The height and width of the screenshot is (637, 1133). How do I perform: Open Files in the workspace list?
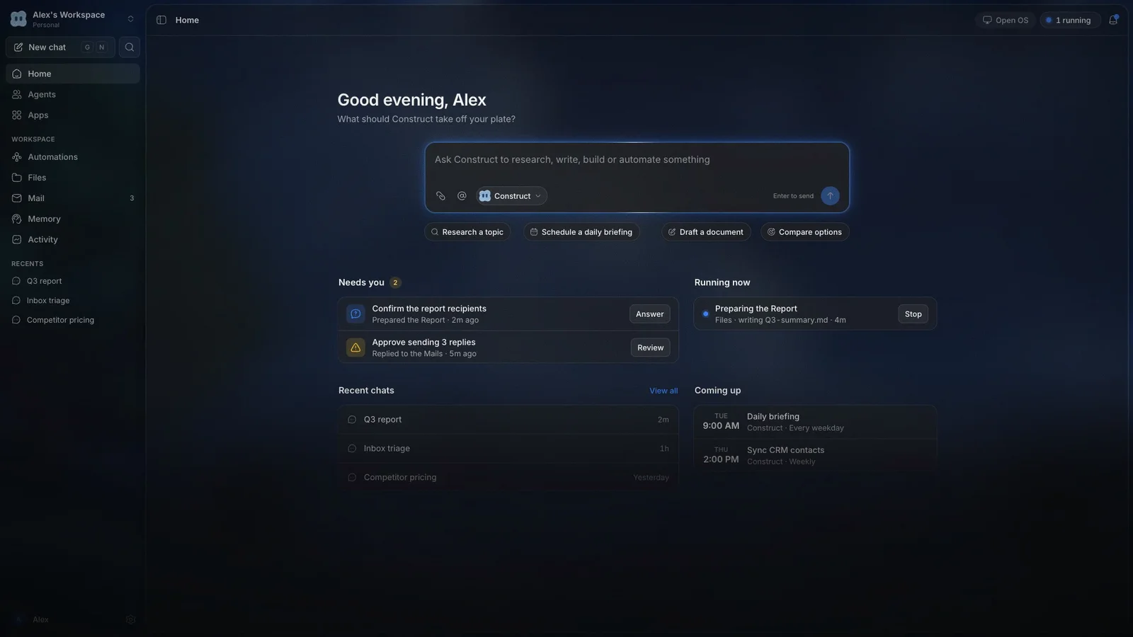pyautogui.click(x=73, y=178)
